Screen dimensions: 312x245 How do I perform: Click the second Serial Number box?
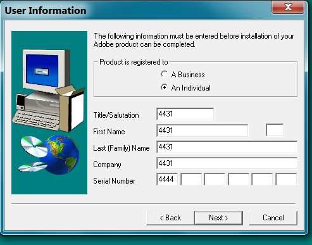[191, 179]
